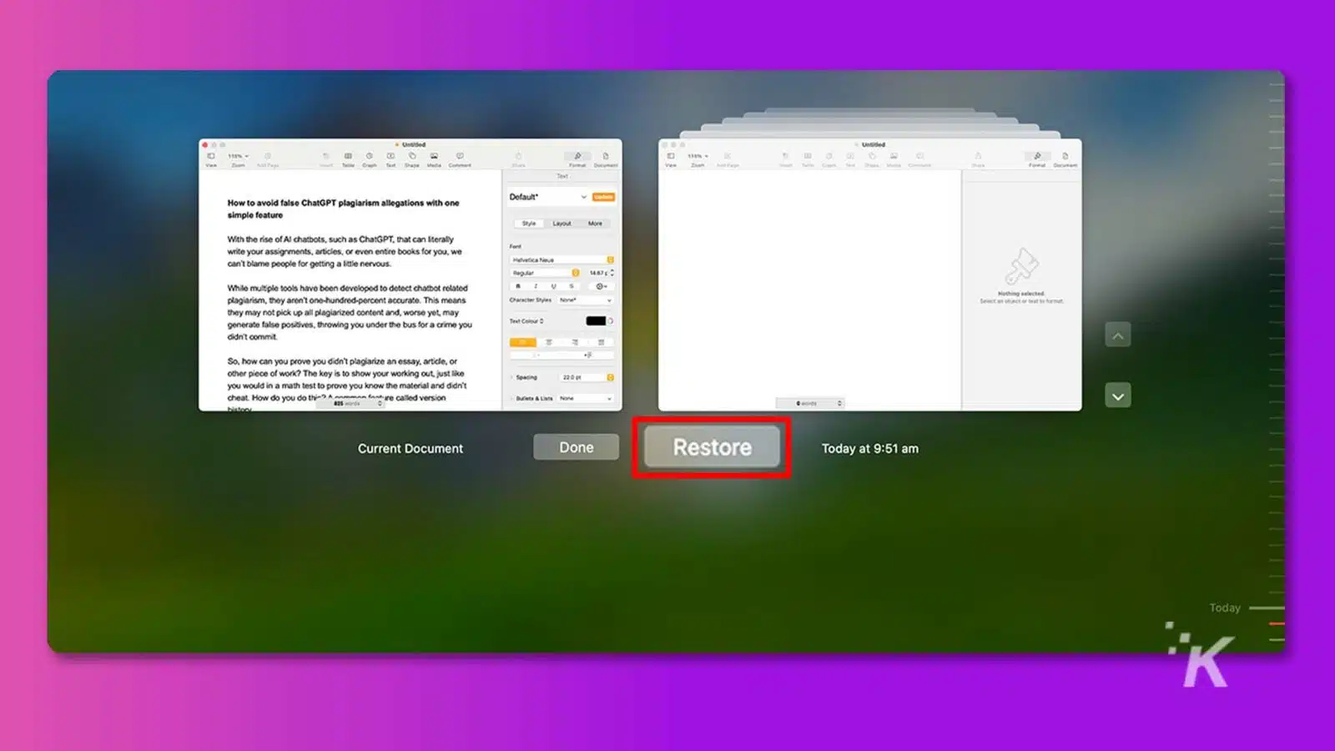Click the Format paintbrush icon

577,156
